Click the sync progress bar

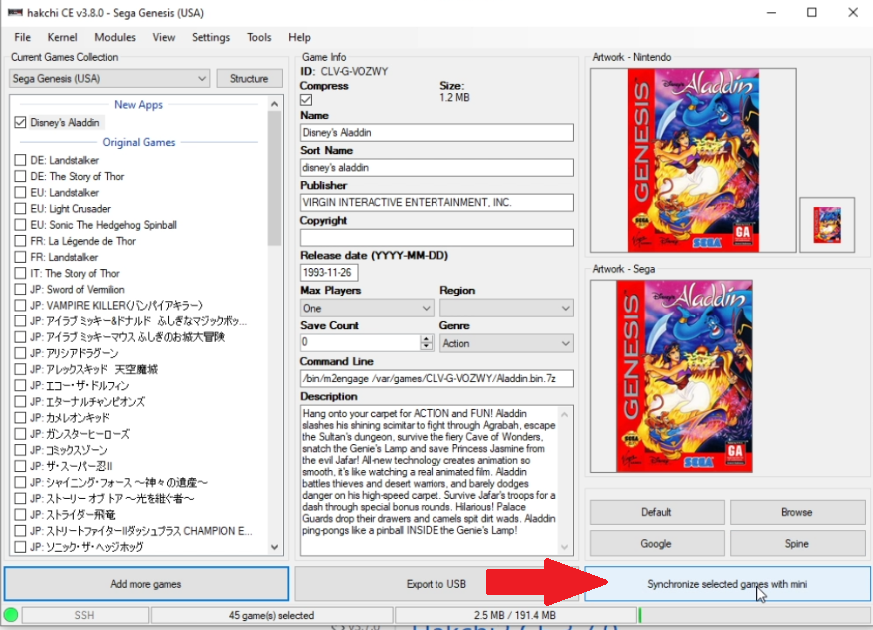pyautogui.click(x=754, y=615)
